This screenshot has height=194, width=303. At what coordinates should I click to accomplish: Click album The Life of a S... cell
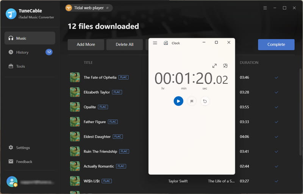tap(221, 181)
